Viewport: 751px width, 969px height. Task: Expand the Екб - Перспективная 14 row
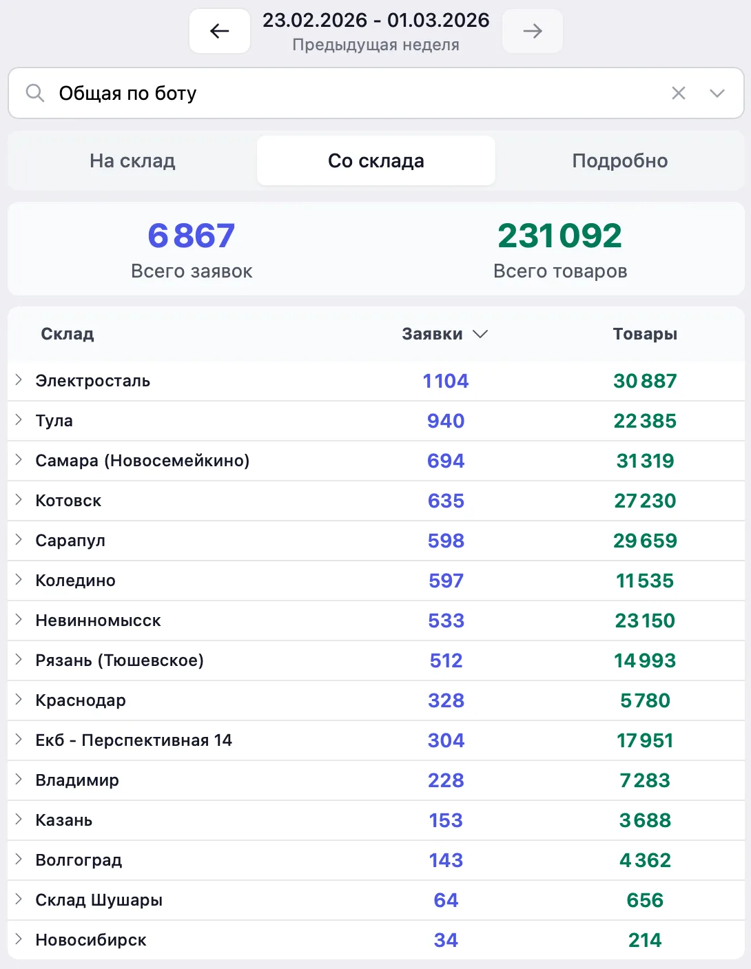19,740
